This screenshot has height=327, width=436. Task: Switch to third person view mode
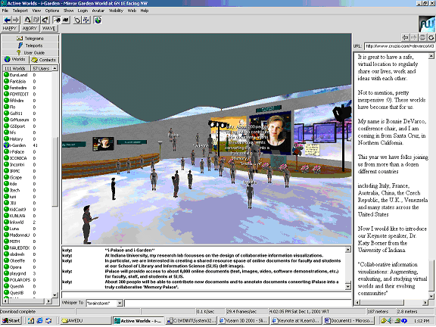66,20
